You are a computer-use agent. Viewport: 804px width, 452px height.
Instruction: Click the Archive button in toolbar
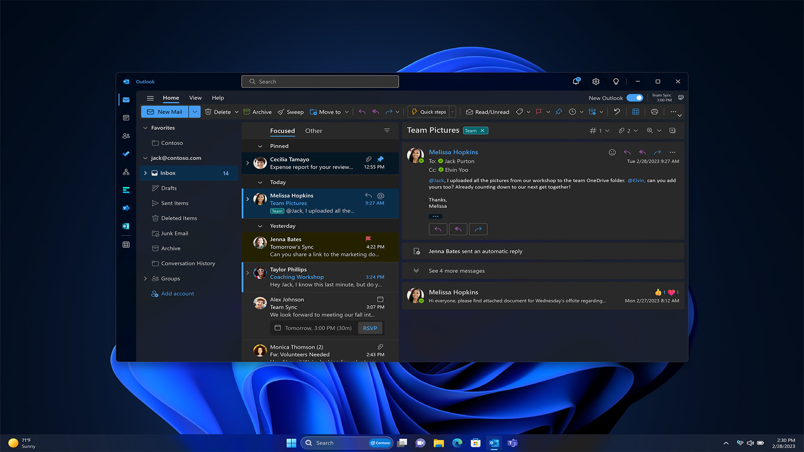[258, 112]
